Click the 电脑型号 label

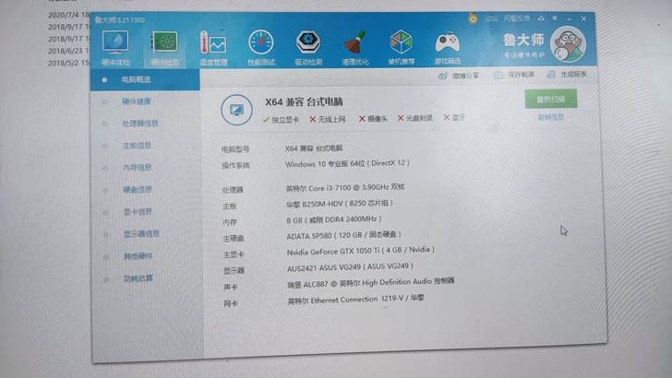pyautogui.click(x=235, y=149)
